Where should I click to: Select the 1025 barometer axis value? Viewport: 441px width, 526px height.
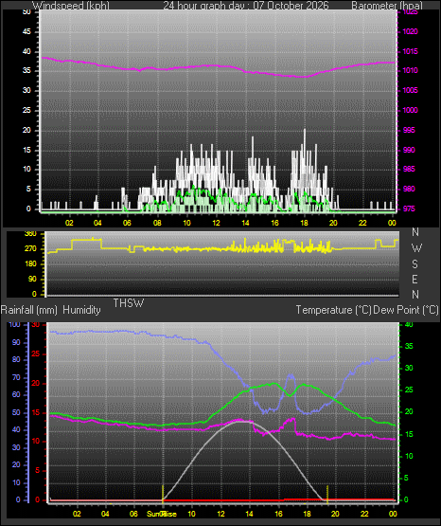point(410,12)
